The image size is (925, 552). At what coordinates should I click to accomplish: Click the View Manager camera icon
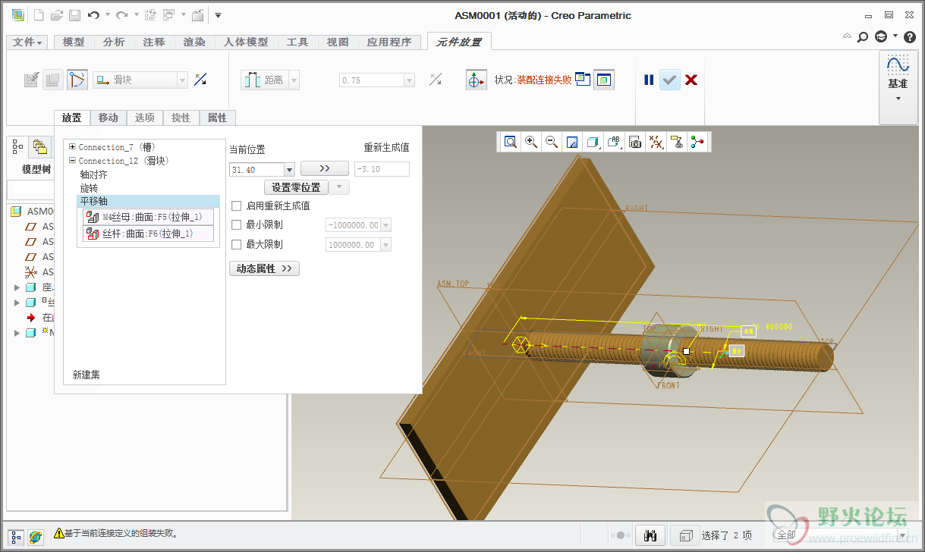[635, 142]
